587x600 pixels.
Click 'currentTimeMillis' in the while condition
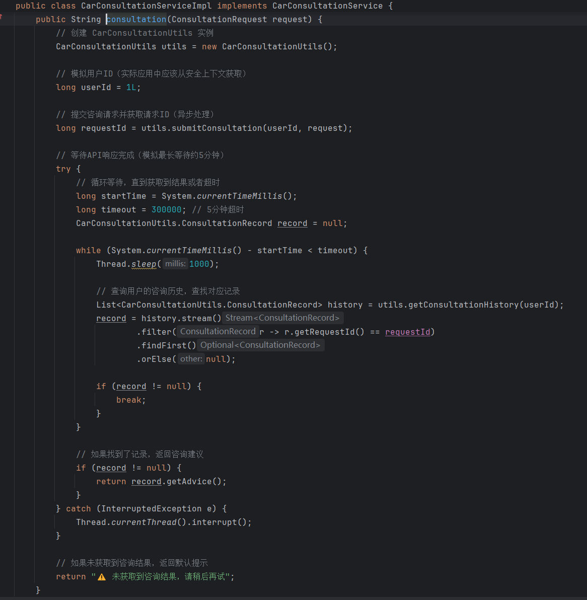pyautogui.click(x=189, y=250)
